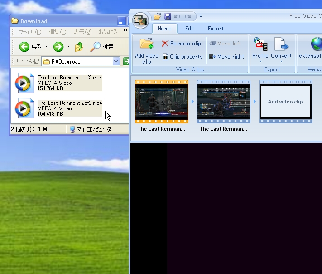Screen dimensions: 322x274
Task: Open お気に入り menu in Download window
Action: point(109,32)
